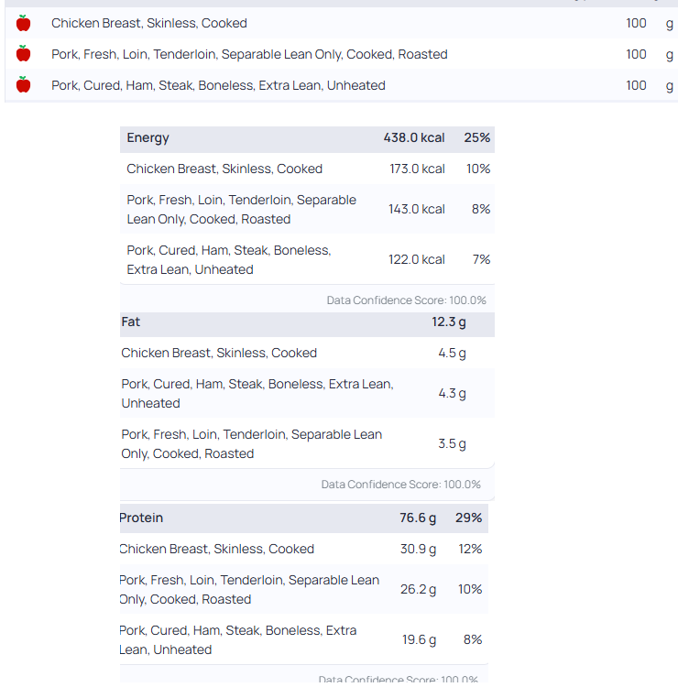Click the g unit for Chicken Breast
678x687 pixels.
(669, 23)
